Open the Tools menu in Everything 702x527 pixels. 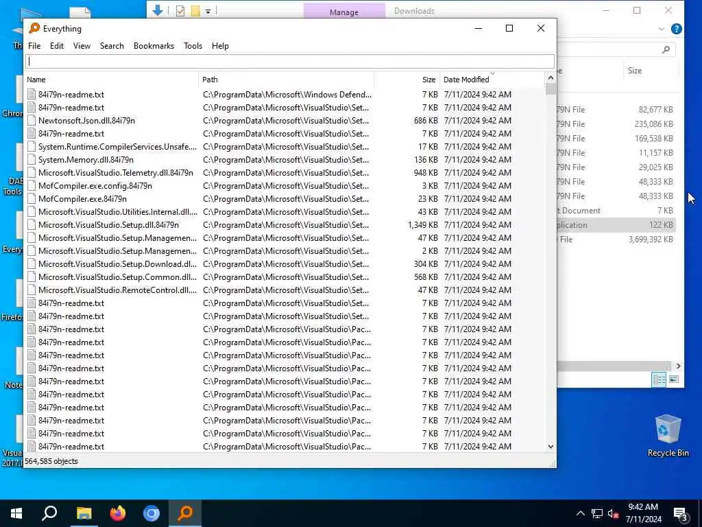[x=193, y=46]
